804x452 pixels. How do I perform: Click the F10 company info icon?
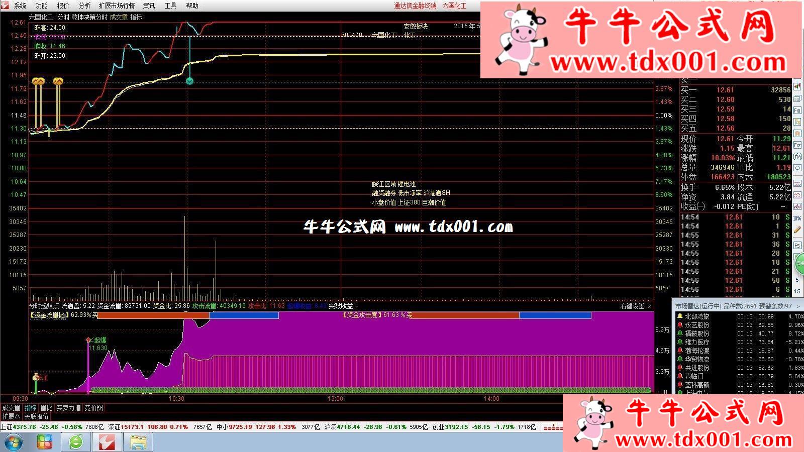pyautogui.click(x=797, y=110)
